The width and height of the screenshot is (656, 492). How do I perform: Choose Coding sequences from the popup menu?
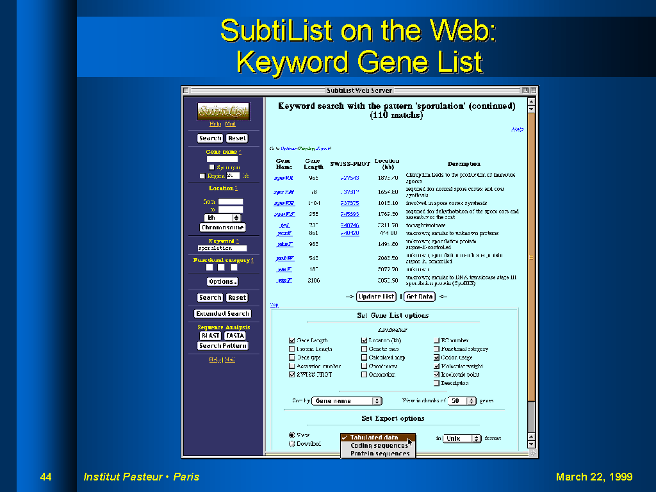click(379, 446)
